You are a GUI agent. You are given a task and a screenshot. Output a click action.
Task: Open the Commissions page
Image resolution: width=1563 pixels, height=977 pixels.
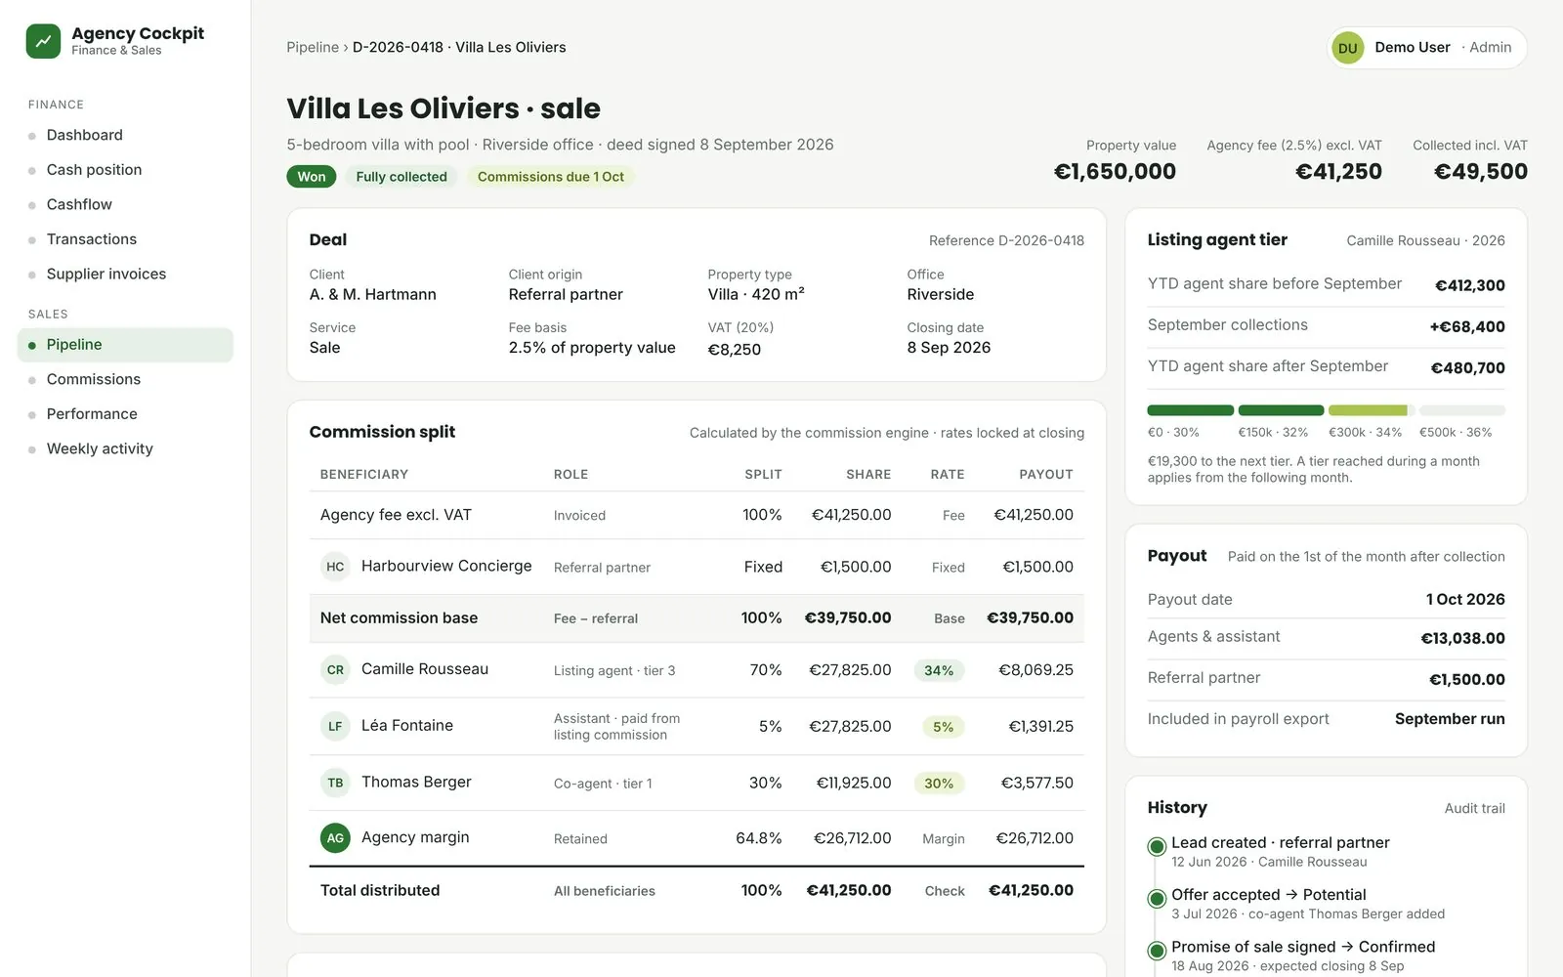(x=125, y=379)
